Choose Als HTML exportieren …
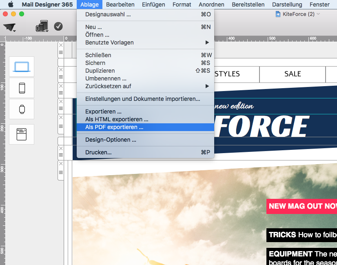The width and height of the screenshot is (337, 265). point(146,119)
